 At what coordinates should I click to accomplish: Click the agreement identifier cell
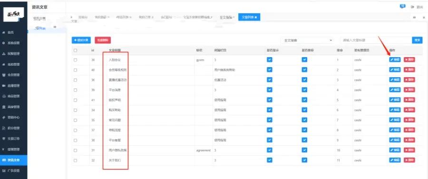203,150
